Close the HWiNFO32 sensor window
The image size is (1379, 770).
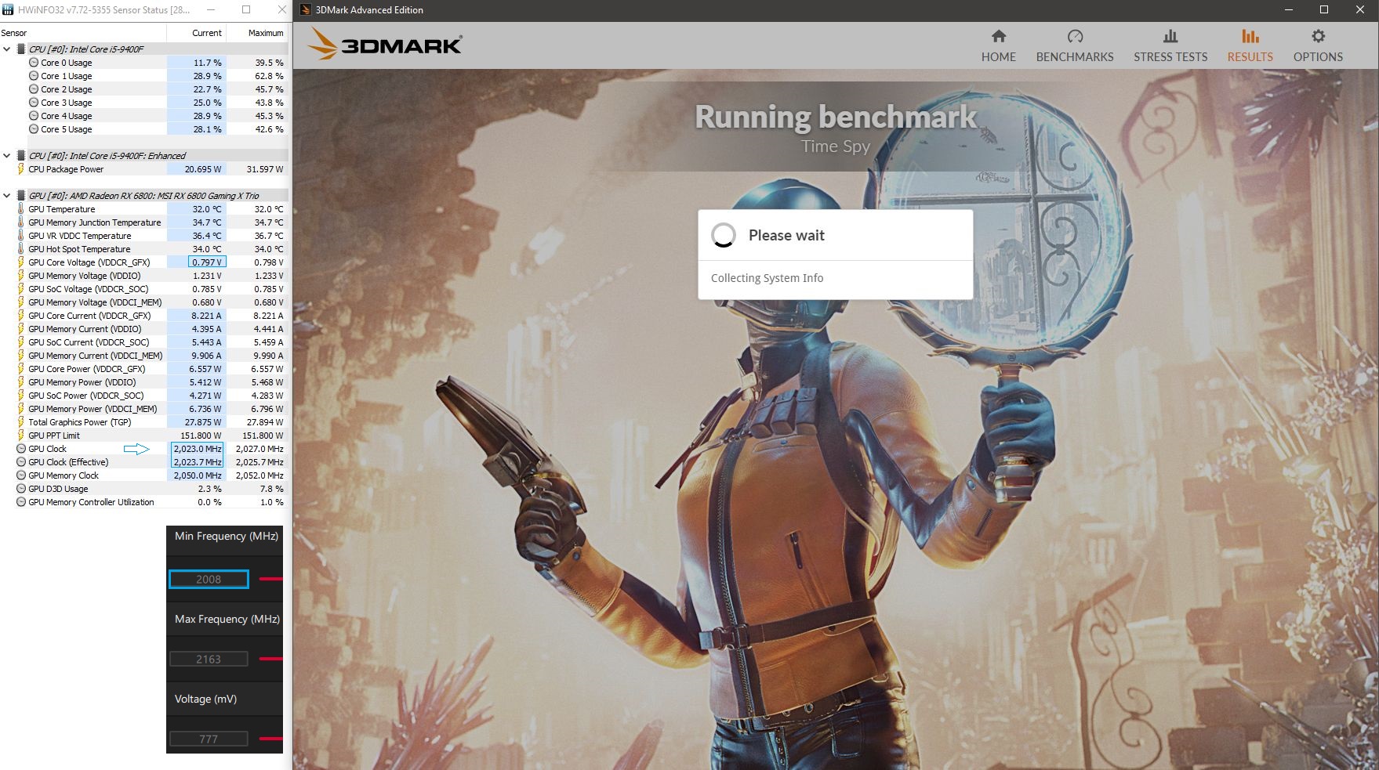point(281,10)
